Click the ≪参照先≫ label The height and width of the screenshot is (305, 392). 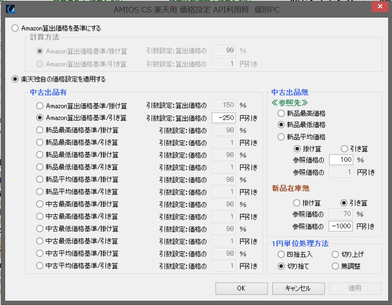(x=289, y=103)
